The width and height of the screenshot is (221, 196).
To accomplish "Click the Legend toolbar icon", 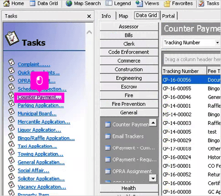I will [109, 3].
